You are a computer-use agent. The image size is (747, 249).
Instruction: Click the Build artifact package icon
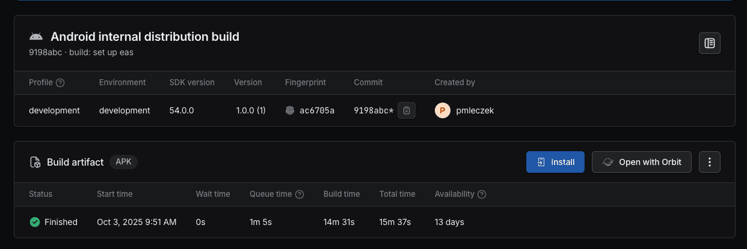pos(35,162)
